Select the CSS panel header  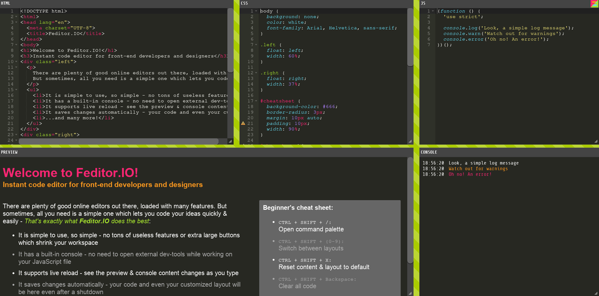click(245, 3)
